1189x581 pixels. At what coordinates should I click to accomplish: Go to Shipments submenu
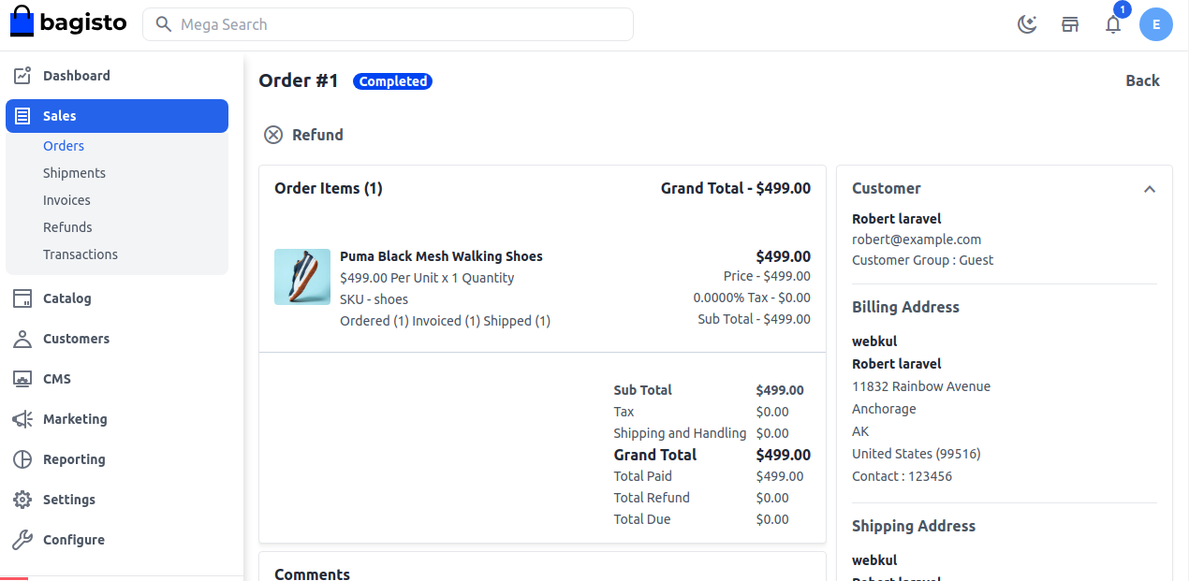click(74, 173)
